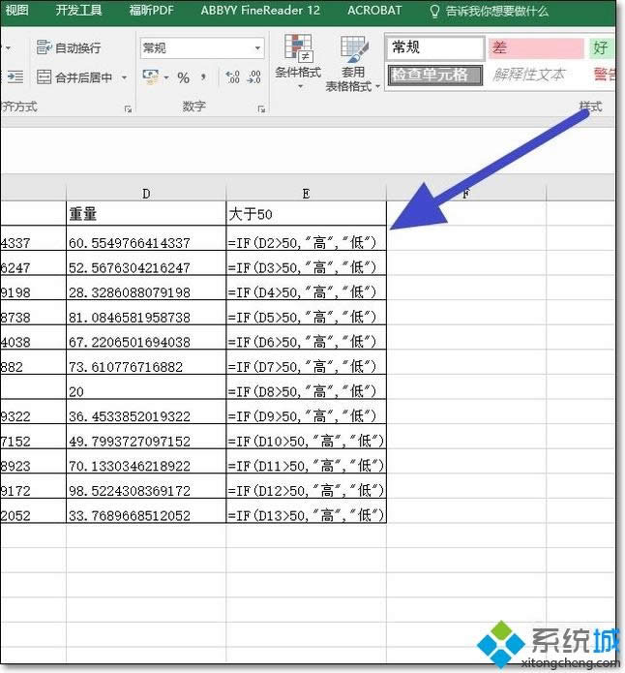
Task: Select the =IF(D6>50 formula cell
Action: pyautogui.click(x=306, y=337)
